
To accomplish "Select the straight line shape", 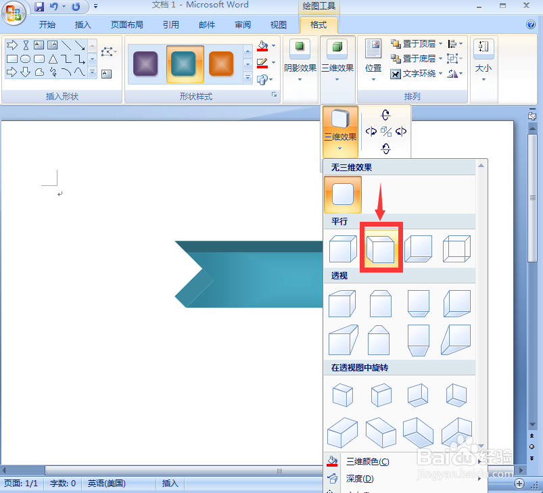I will pos(66,45).
